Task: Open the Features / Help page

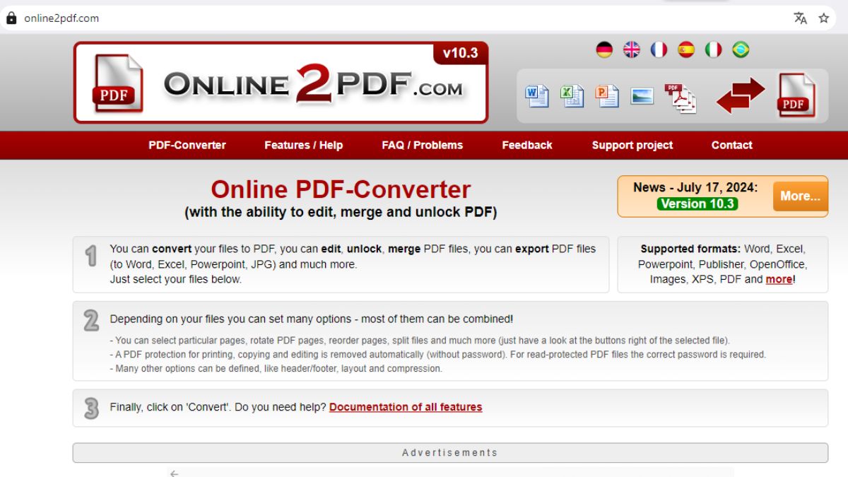Action: click(x=303, y=145)
